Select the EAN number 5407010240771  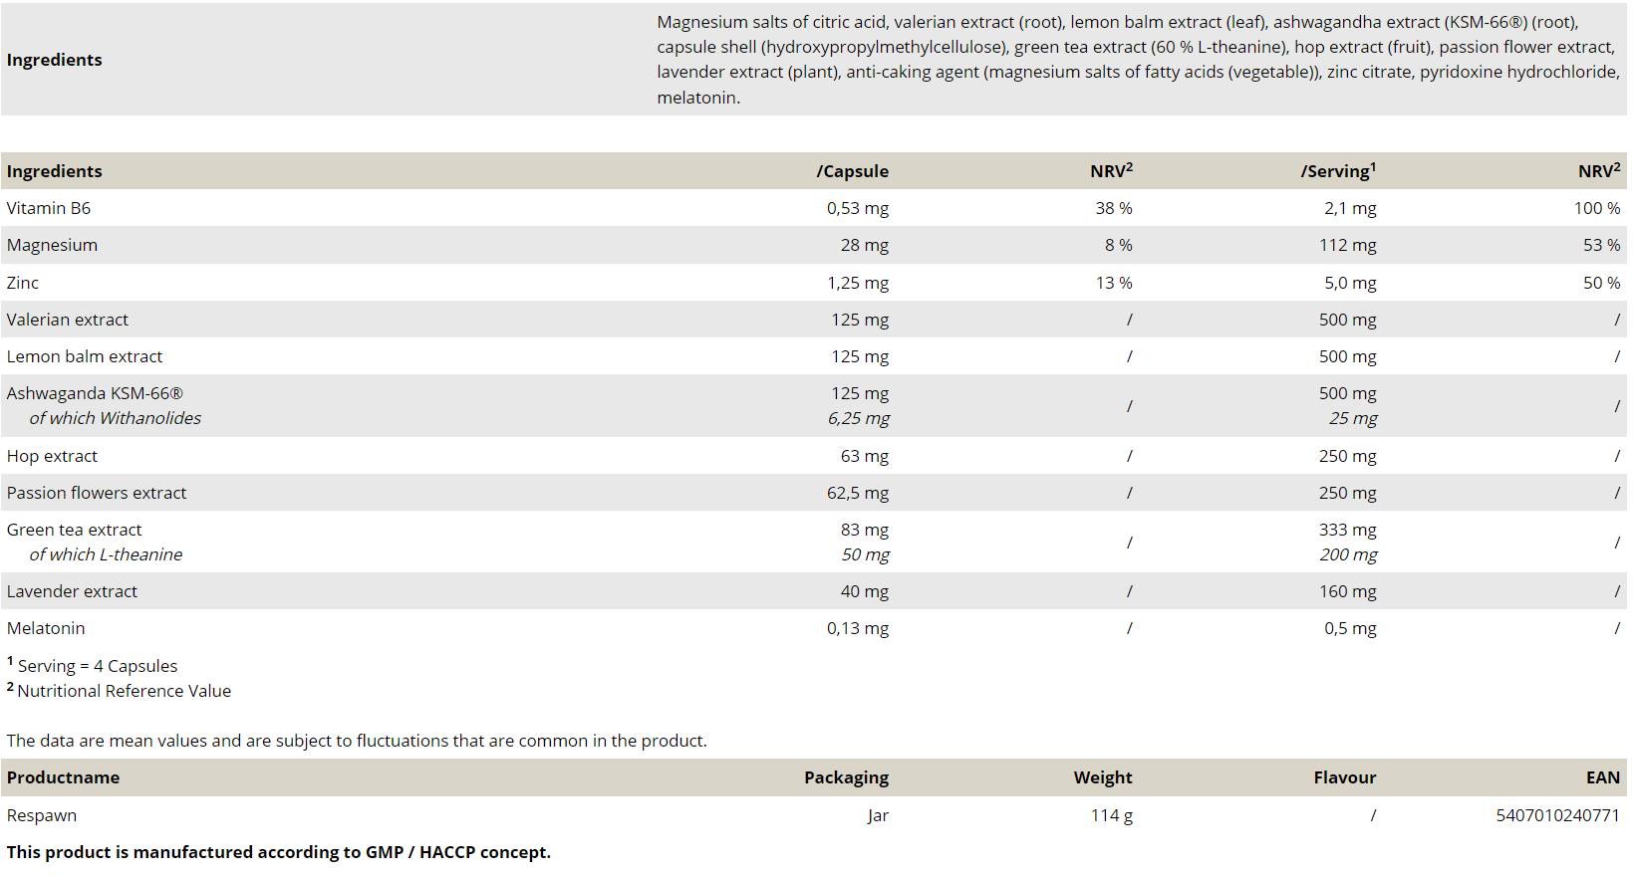(1557, 815)
